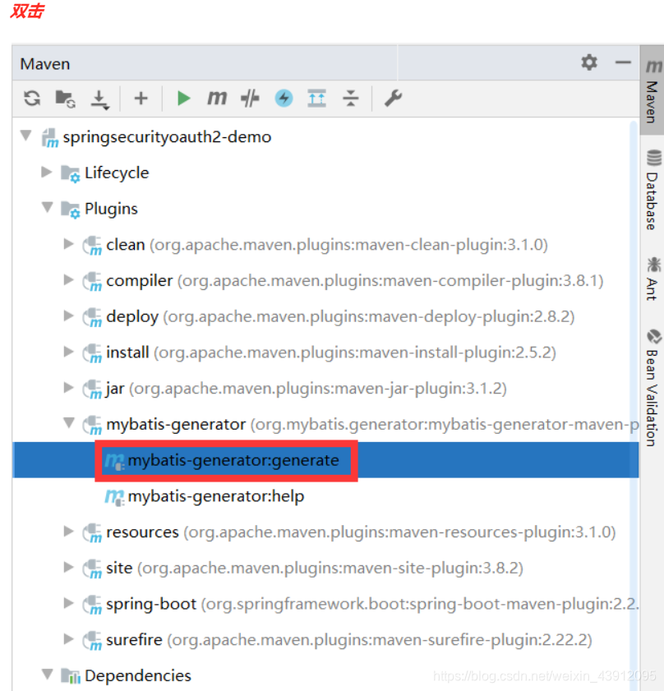
Task: Click the Lifecycle folder gear icon
Action: point(71,173)
